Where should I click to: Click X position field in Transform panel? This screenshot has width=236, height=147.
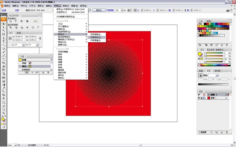tap(20, 36)
